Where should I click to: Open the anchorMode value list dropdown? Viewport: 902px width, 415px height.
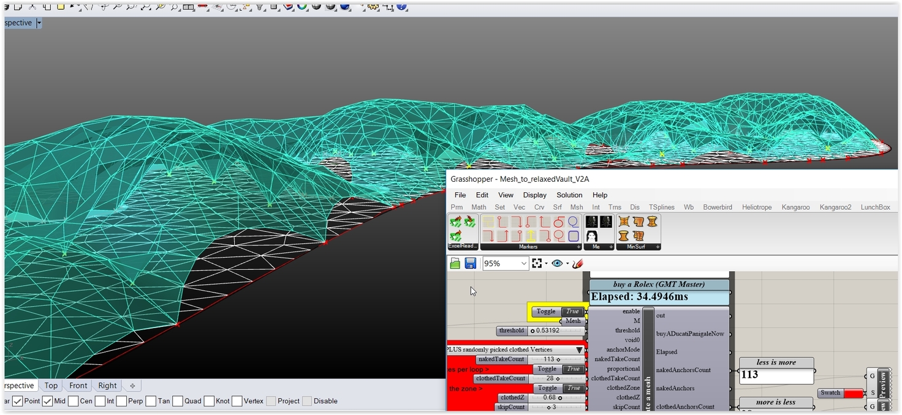coord(579,350)
